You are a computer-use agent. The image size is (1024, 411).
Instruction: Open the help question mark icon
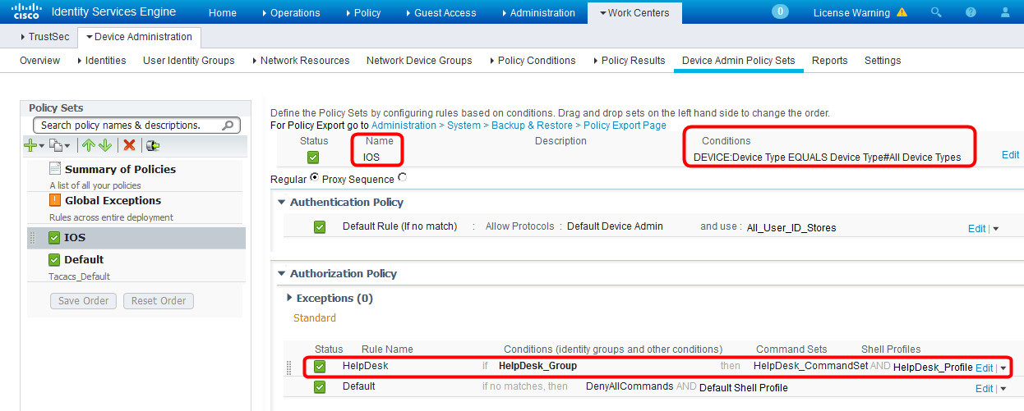click(971, 13)
